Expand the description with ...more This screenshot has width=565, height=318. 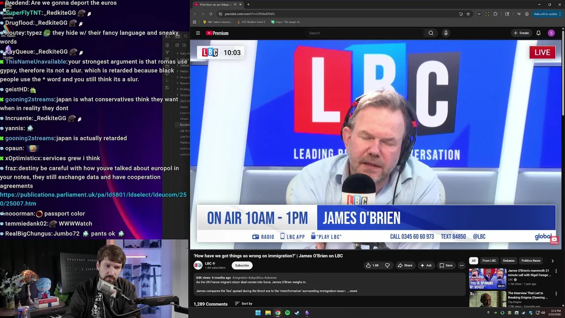point(352,291)
